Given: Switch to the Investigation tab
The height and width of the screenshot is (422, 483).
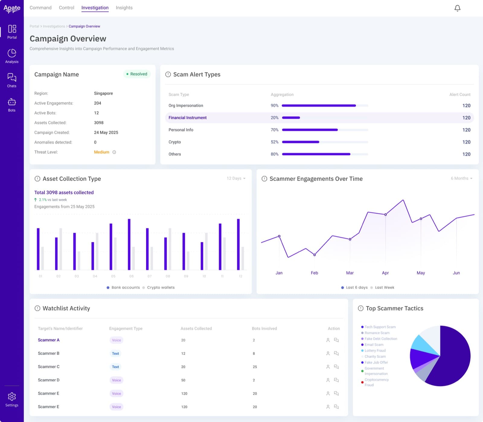Looking at the screenshot, I should click(x=95, y=8).
